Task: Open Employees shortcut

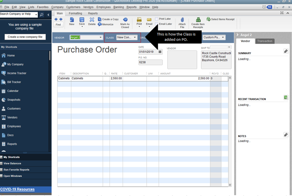Action: [14, 126]
